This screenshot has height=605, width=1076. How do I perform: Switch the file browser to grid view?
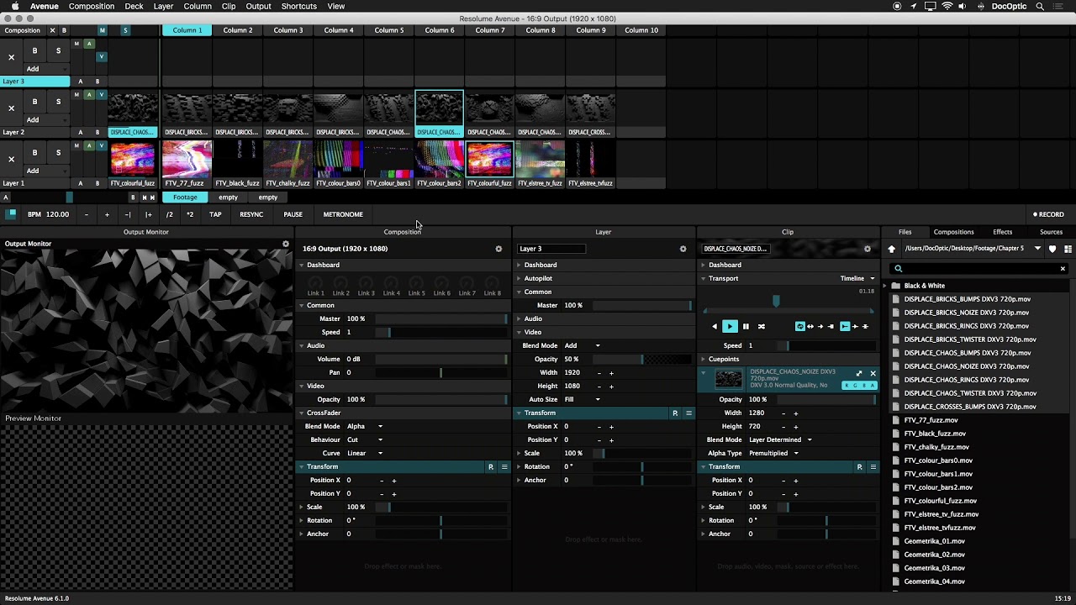tap(1068, 249)
